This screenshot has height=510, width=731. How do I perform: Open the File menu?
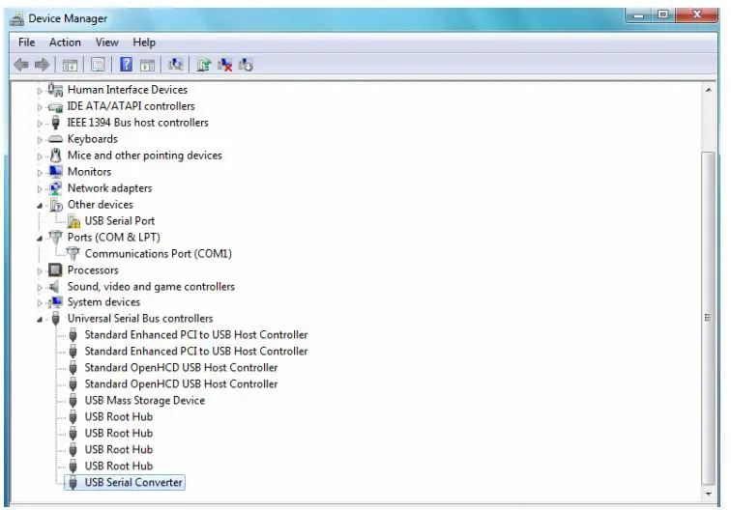pos(26,42)
